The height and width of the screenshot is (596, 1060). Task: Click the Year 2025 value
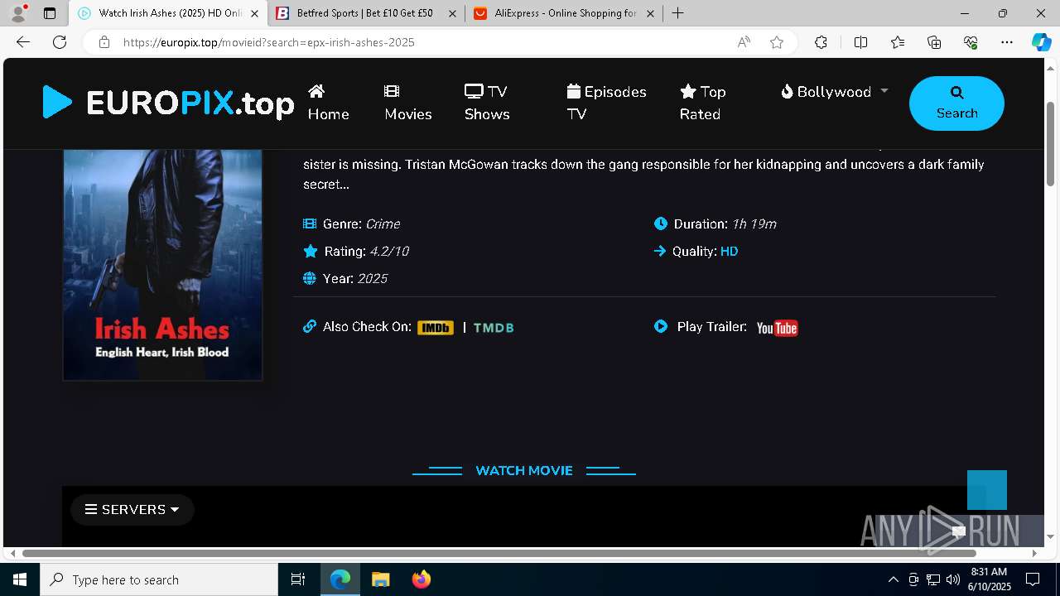pyautogui.click(x=373, y=278)
